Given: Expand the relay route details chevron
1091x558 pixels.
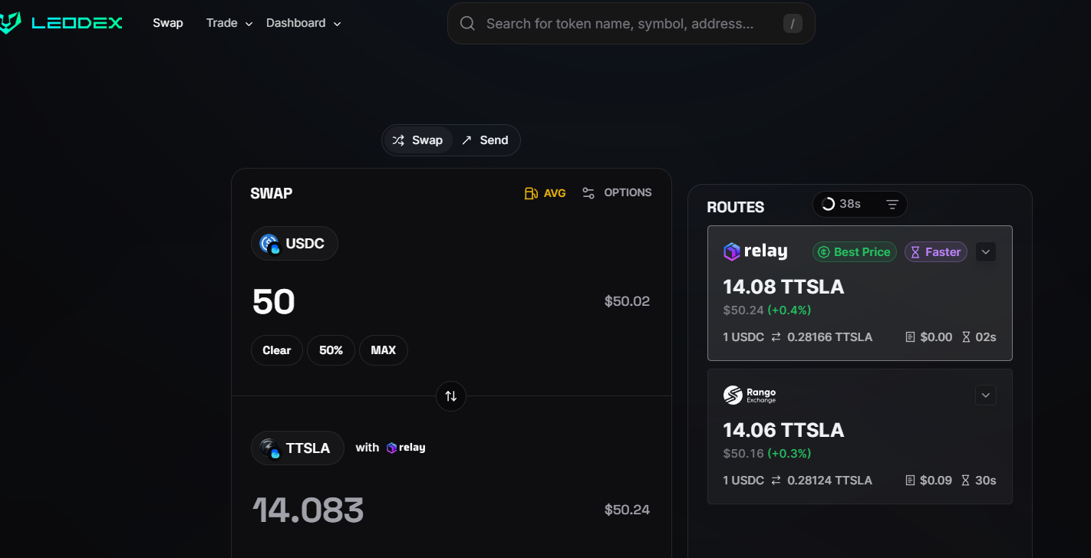Looking at the screenshot, I should [986, 252].
